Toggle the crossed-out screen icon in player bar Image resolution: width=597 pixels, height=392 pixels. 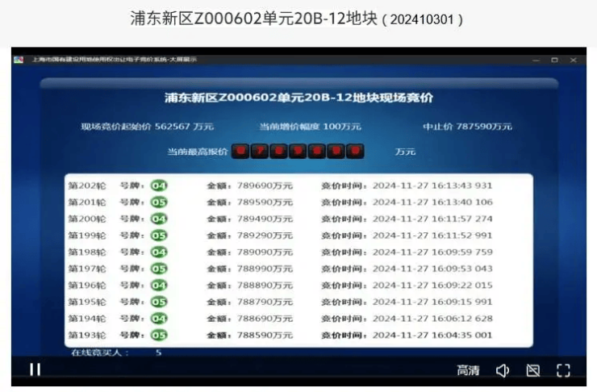click(x=532, y=370)
